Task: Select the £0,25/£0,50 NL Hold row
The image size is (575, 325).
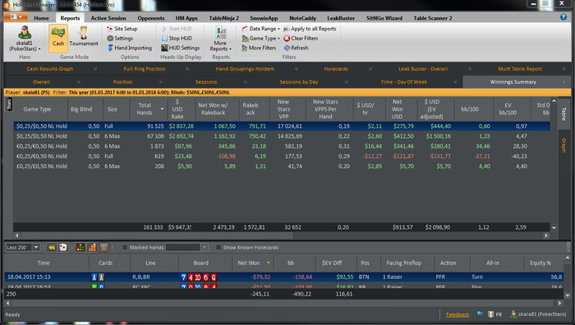Action: (x=282, y=167)
